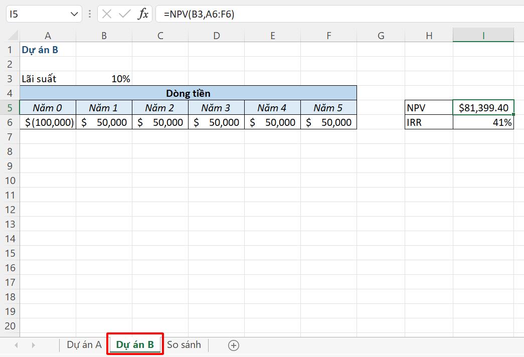Screen dimensions: 524x357
Task: Click the 10% interest rate cell
Action: (x=104, y=79)
